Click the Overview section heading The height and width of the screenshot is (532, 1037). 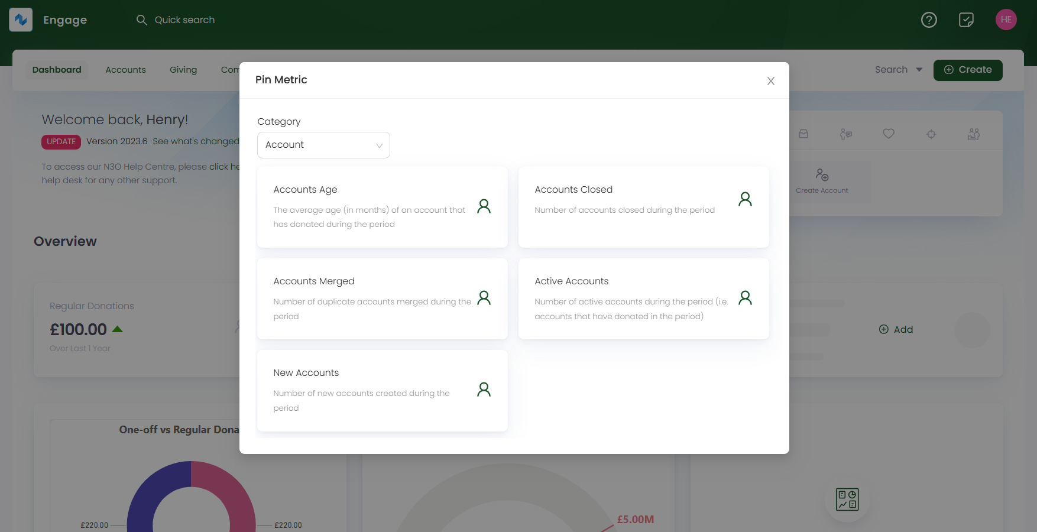65,241
